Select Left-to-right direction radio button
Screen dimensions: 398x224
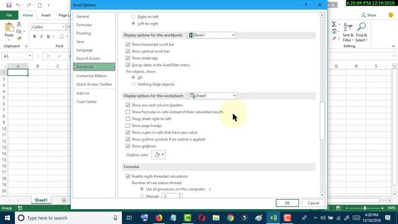133,24
